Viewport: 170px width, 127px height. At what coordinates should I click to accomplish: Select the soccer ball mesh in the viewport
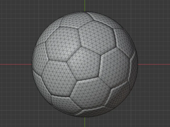tap(85, 64)
